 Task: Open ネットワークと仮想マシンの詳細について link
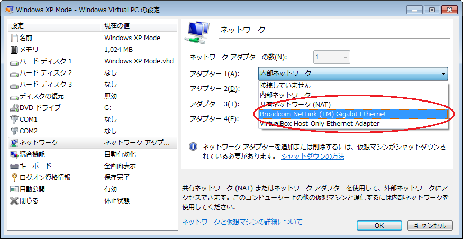tap(242, 222)
